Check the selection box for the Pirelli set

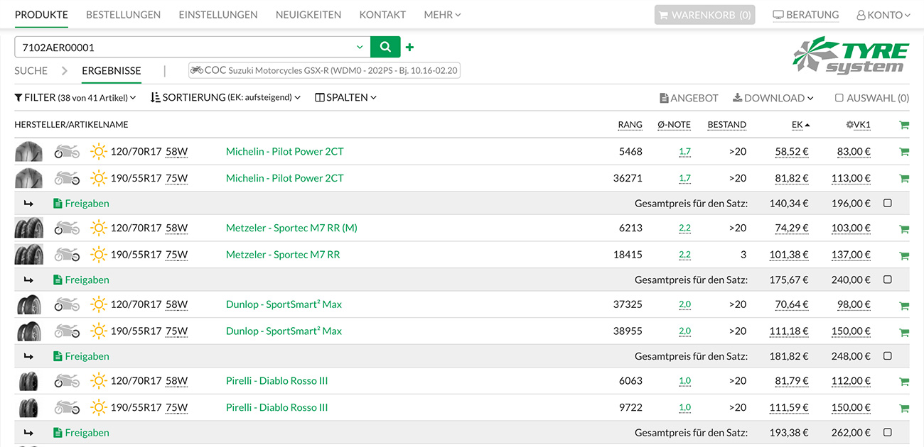point(887,432)
